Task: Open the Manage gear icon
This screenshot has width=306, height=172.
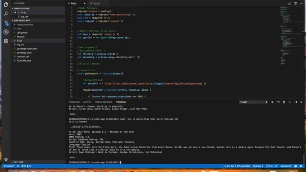Action: pos(6,159)
